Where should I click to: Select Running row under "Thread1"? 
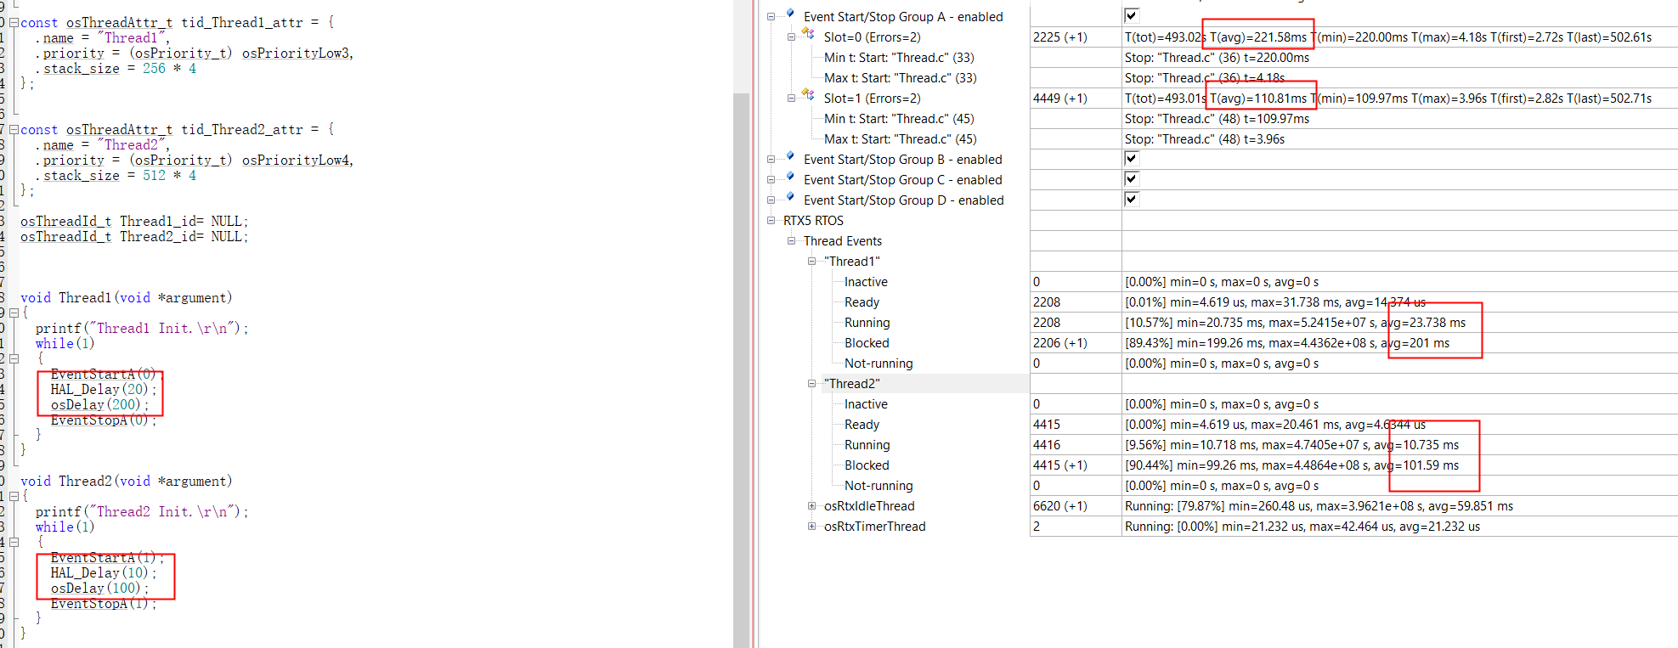click(867, 323)
